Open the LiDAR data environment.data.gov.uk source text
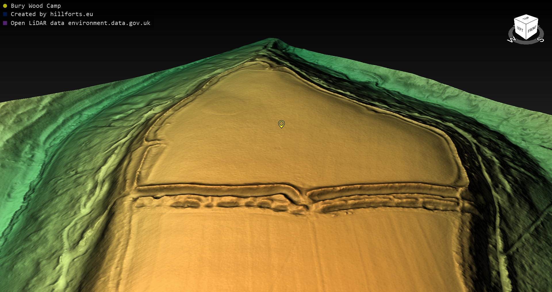The height and width of the screenshot is (292, 552). click(80, 23)
